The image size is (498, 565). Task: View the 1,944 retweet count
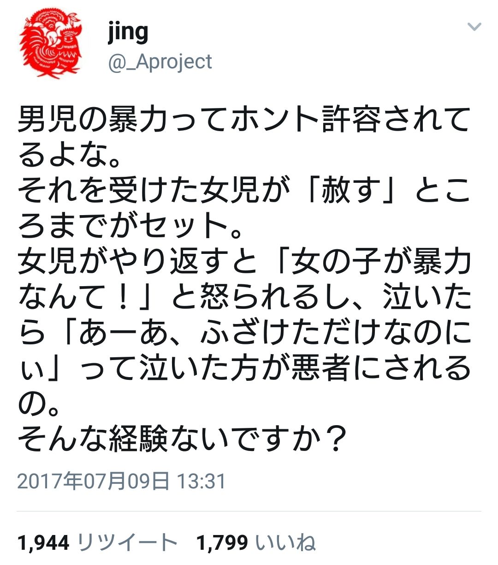[x=43, y=543]
